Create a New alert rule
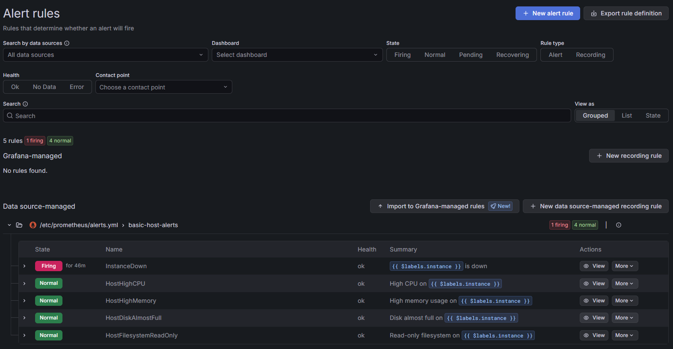673x349 pixels. click(x=548, y=13)
